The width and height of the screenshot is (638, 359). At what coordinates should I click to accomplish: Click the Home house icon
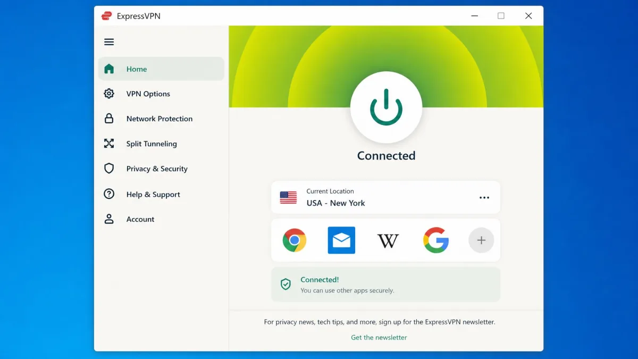tap(109, 69)
